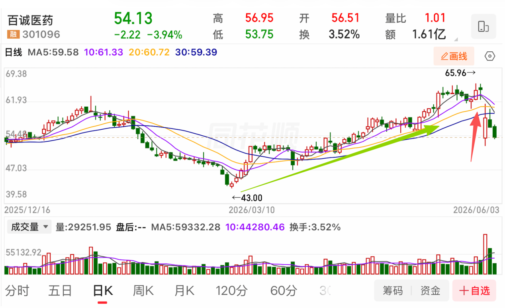Open chart settings hexagon icon
The height and width of the screenshot is (308, 505).
(490, 57)
